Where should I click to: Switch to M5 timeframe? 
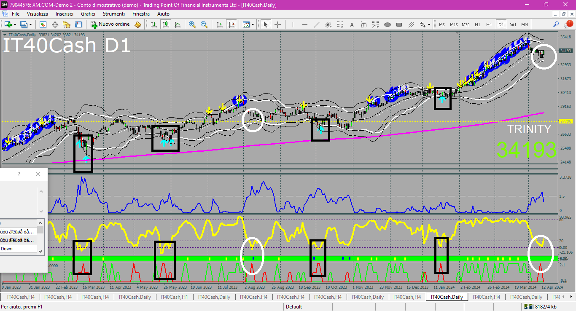tap(442, 24)
